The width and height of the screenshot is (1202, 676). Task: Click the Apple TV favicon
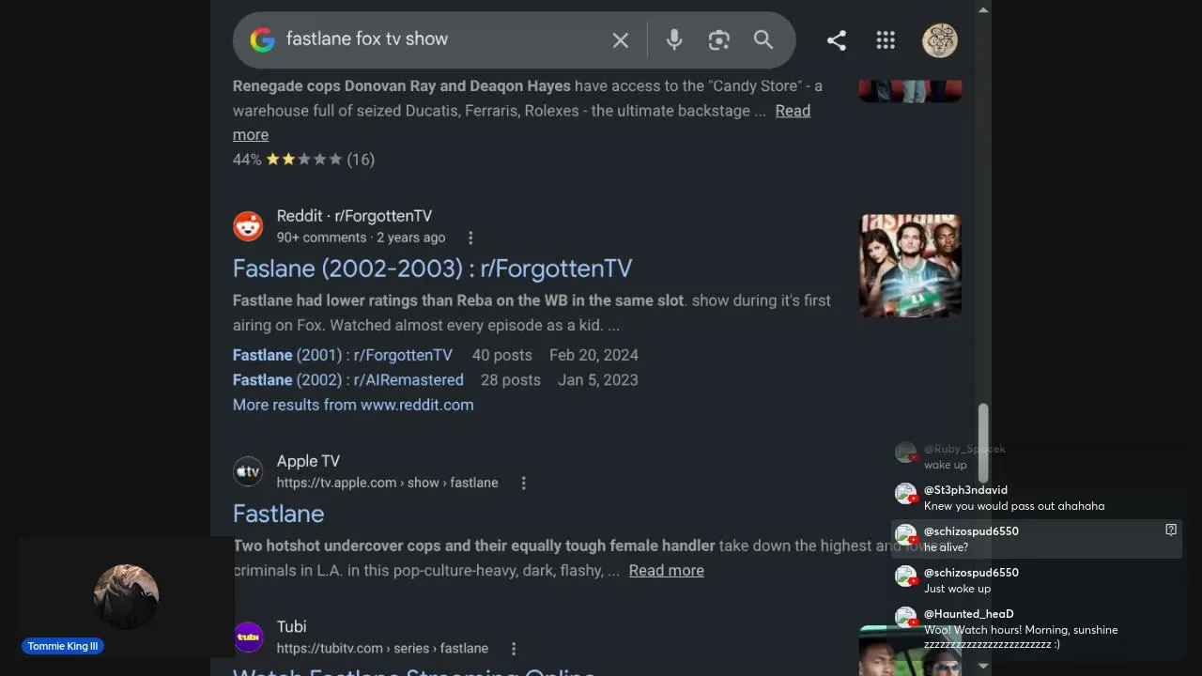249,471
